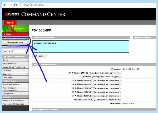Viewport: 158px width, 113px height.
Task: Click IP Address 5(IPv6) label
Action: [96, 96]
